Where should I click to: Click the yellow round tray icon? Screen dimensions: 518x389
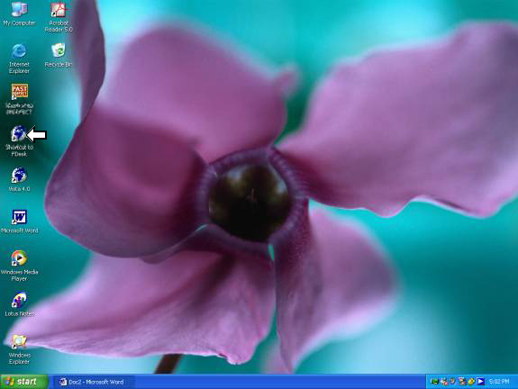(471, 382)
